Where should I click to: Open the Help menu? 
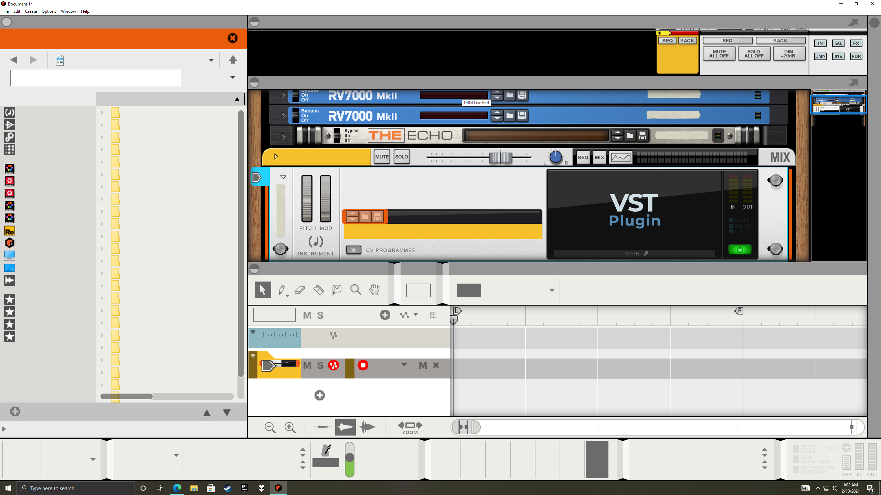(x=85, y=11)
